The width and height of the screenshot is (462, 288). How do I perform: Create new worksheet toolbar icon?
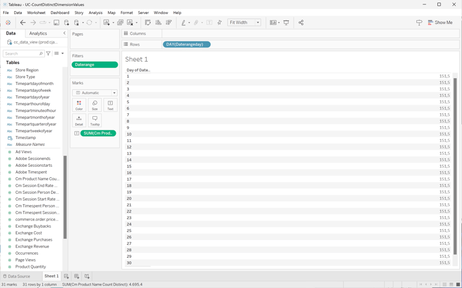(x=107, y=23)
